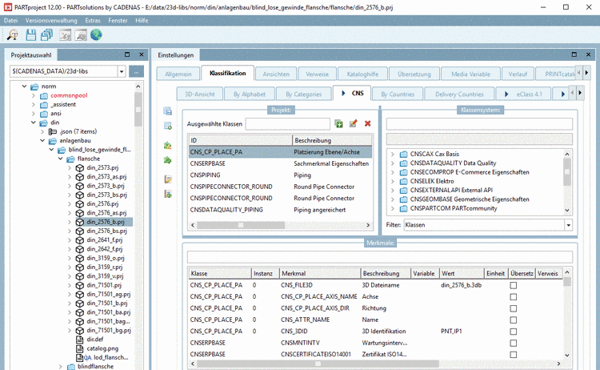Screen dimensions: 600x370
Task: Click the Ausgewählte Klassen input field
Action: [x=287, y=124]
